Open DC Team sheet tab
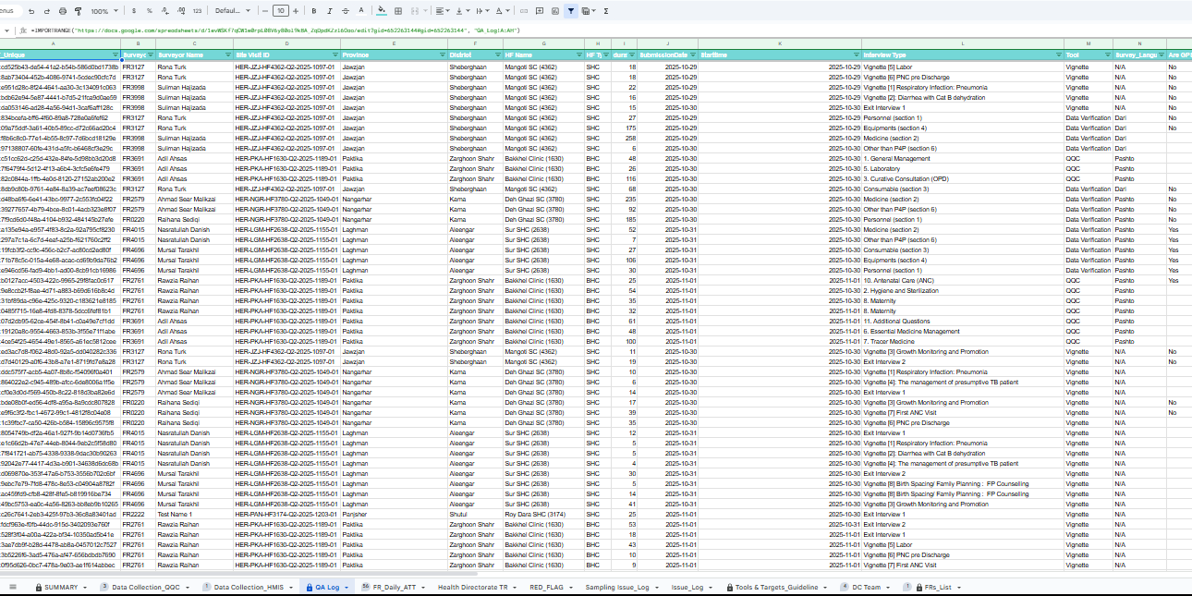Image resolution: width=1192 pixels, height=596 pixels. [866, 587]
